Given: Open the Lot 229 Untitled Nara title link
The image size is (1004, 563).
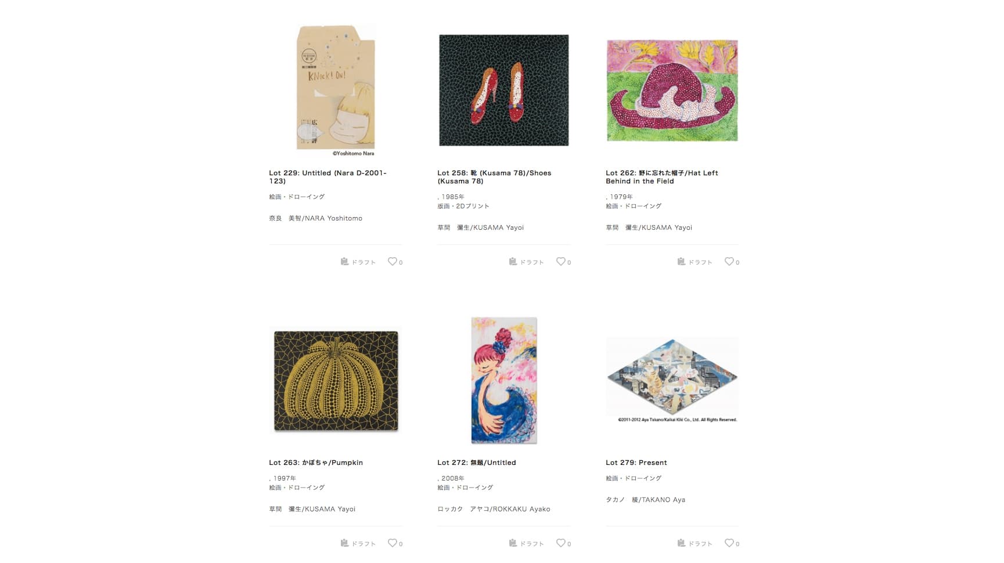Looking at the screenshot, I should (328, 177).
